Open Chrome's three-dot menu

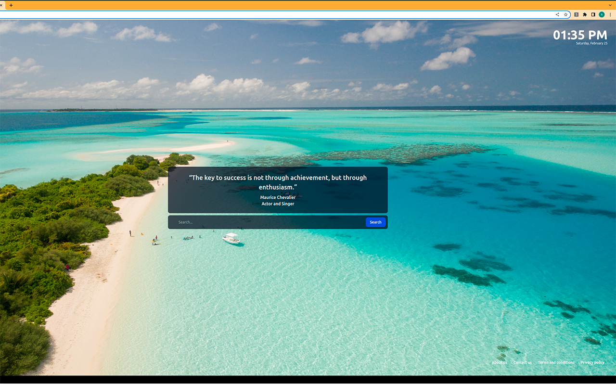(610, 14)
